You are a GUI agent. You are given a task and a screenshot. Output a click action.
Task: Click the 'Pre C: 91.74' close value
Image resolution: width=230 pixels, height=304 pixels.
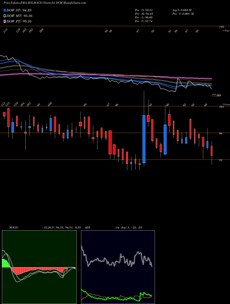tap(144, 21)
